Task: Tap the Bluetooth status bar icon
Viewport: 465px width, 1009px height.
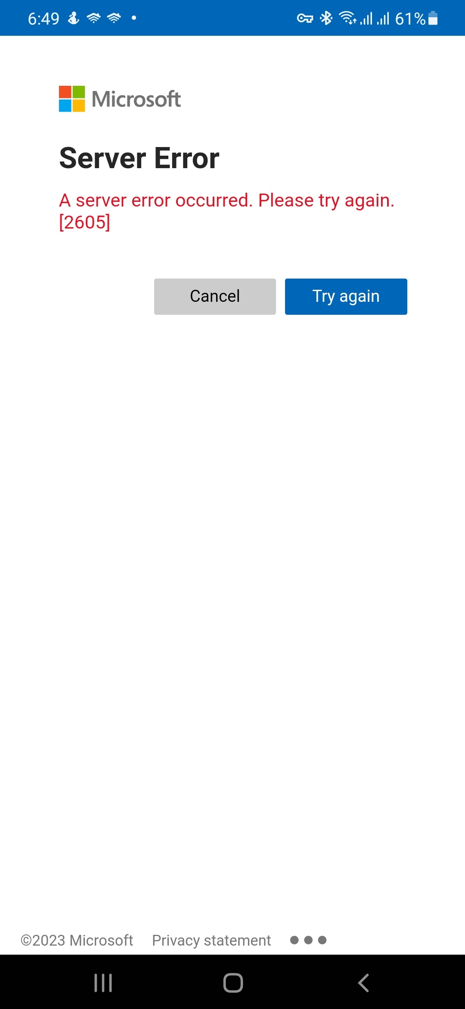Action: 326,18
